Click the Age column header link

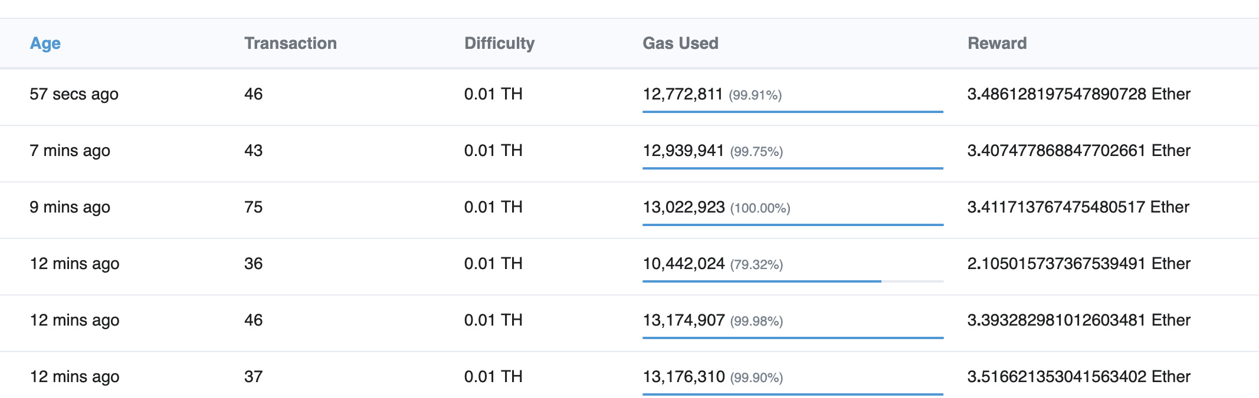point(45,44)
